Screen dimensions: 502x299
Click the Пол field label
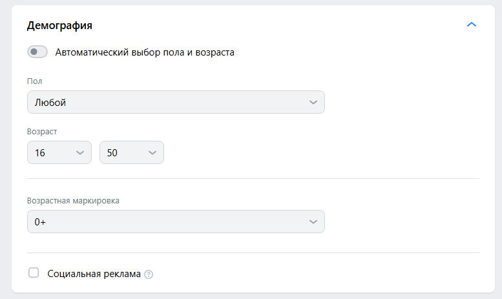click(35, 81)
